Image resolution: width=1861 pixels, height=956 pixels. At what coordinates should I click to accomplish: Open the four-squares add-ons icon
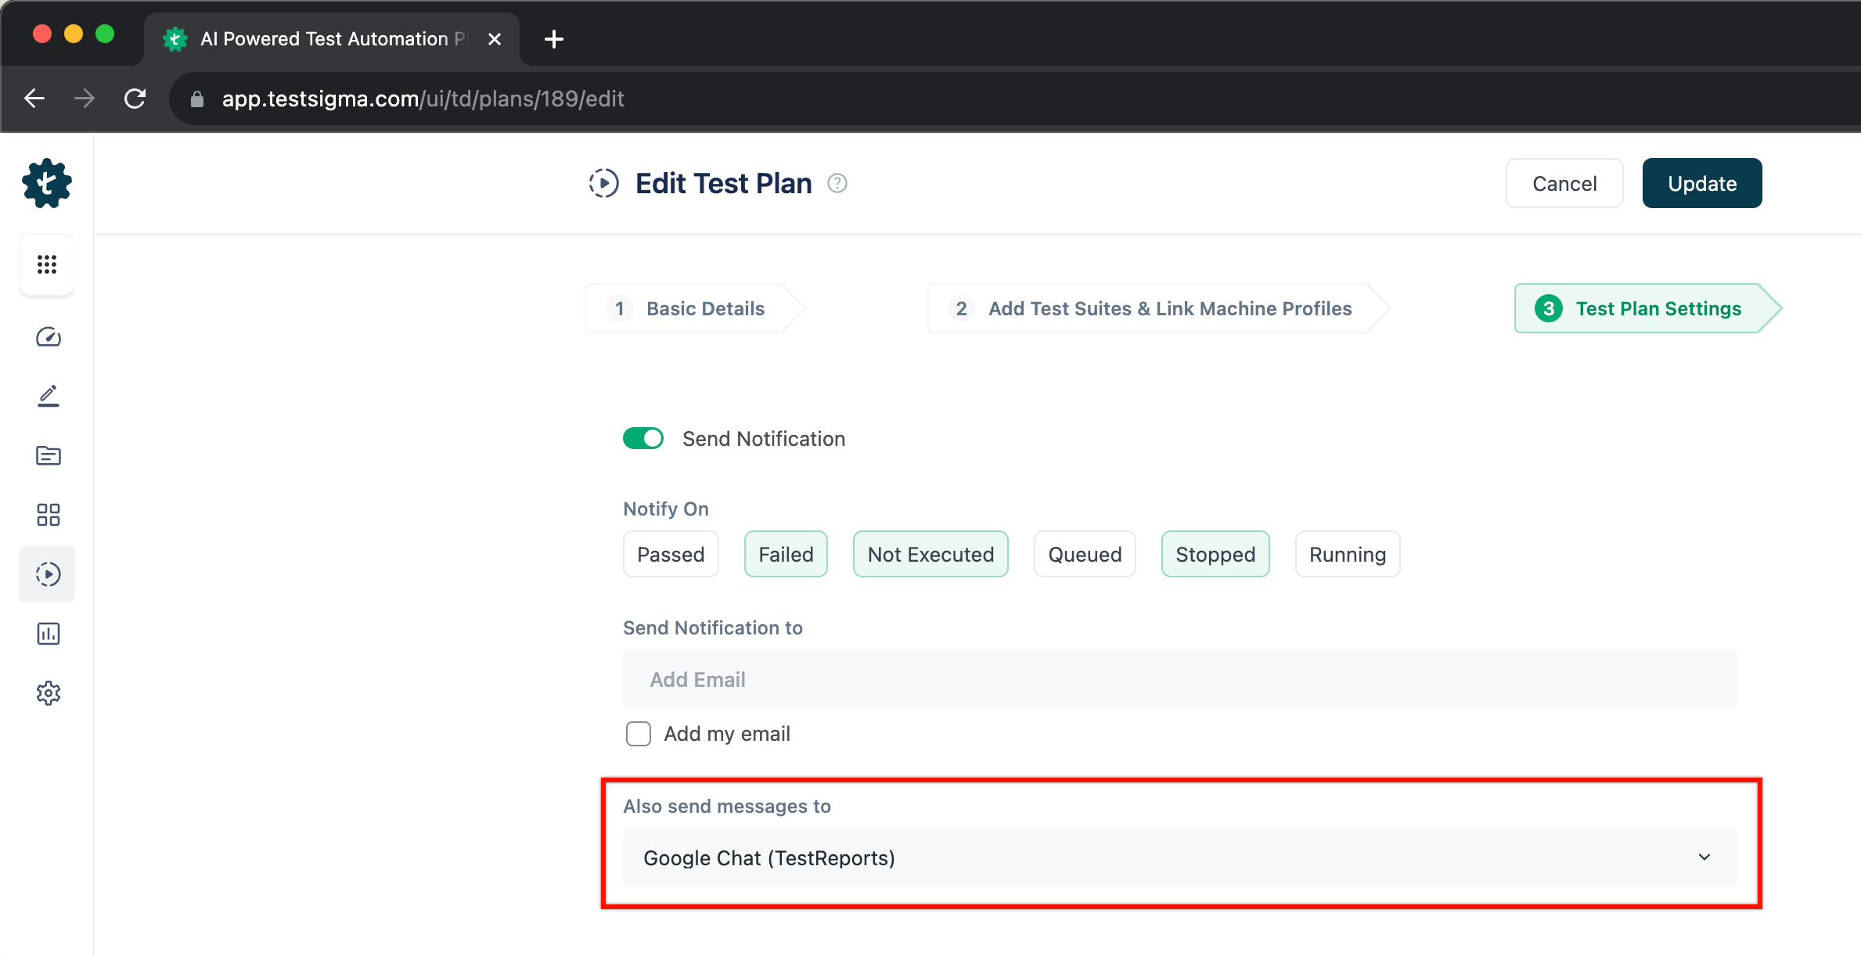tap(48, 515)
